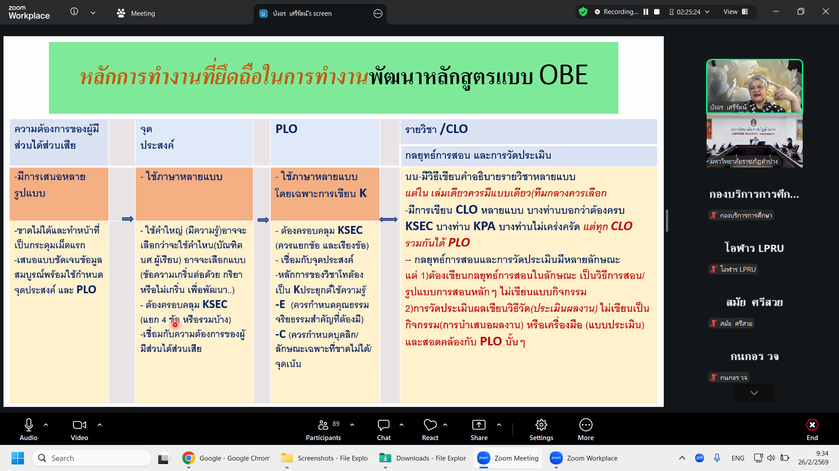Click the encryption shield icon

point(583,12)
